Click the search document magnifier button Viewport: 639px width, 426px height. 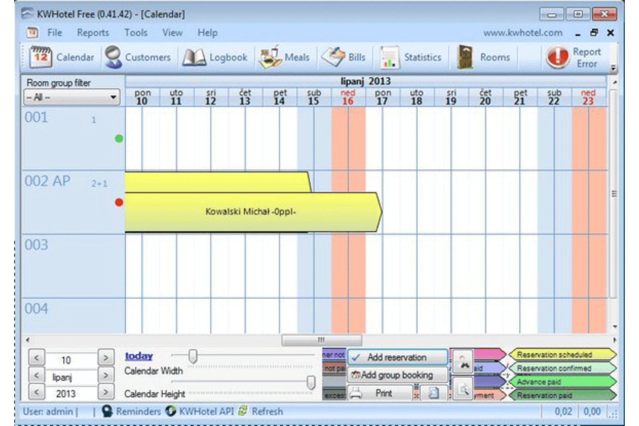click(x=463, y=389)
